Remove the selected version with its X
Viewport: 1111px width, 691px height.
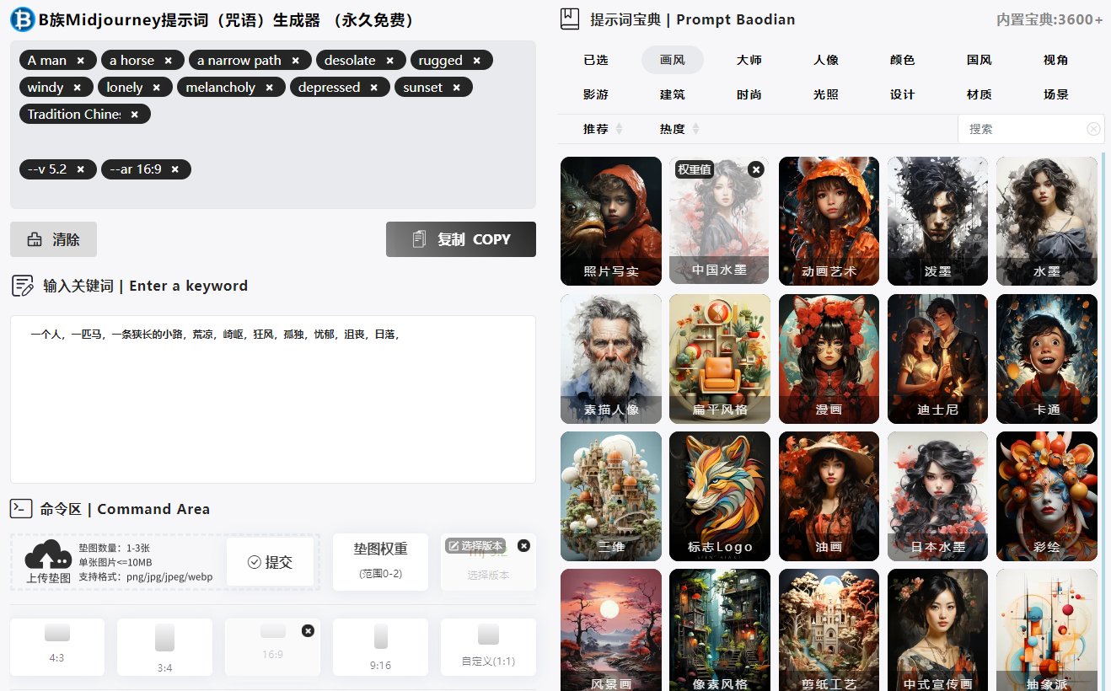pos(523,545)
